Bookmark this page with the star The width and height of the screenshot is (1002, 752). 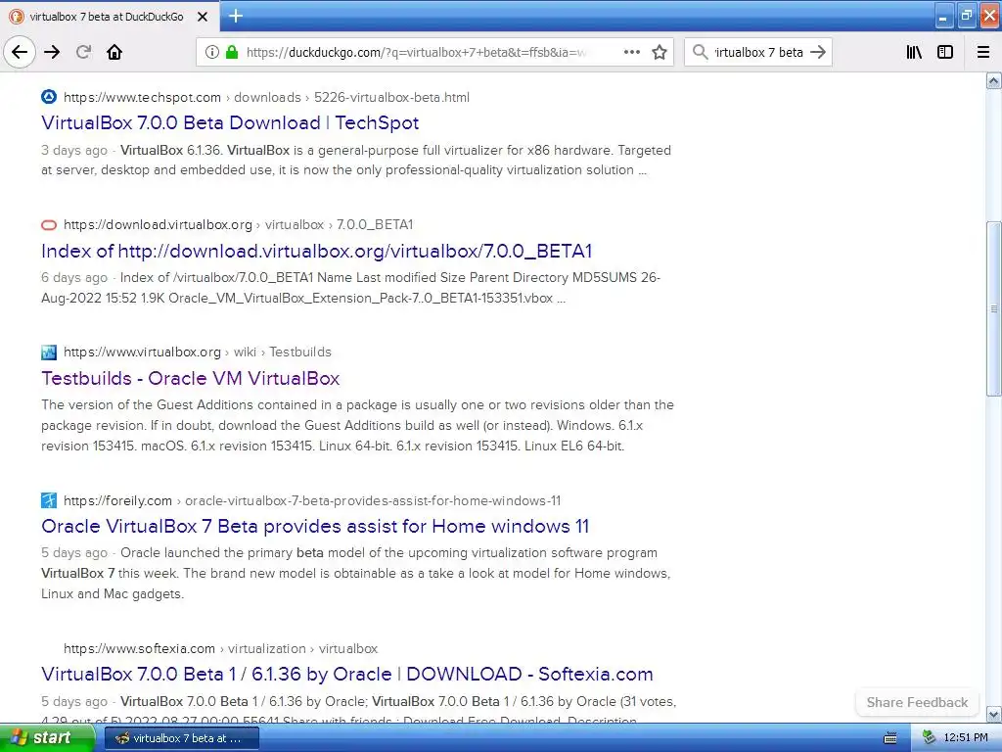[x=660, y=52]
